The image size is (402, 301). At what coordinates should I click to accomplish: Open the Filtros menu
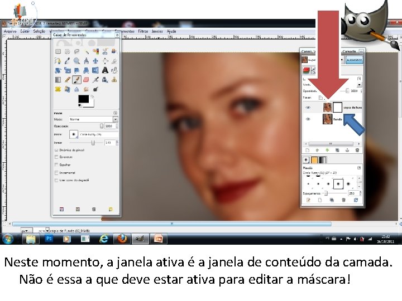[x=143, y=31]
